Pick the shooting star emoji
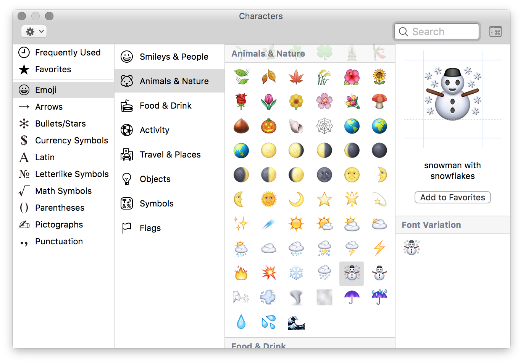This screenshot has height=364, width=523. click(x=379, y=199)
